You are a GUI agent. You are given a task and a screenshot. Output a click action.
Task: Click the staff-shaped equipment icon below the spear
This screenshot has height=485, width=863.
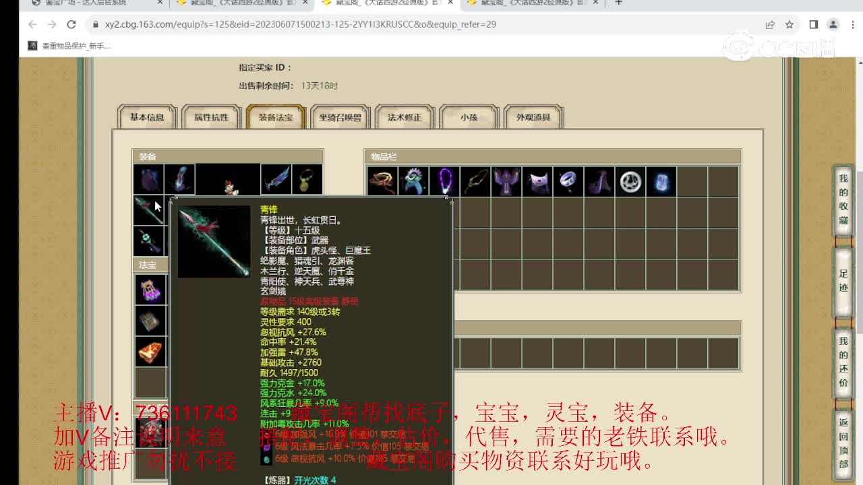[x=148, y=241]
